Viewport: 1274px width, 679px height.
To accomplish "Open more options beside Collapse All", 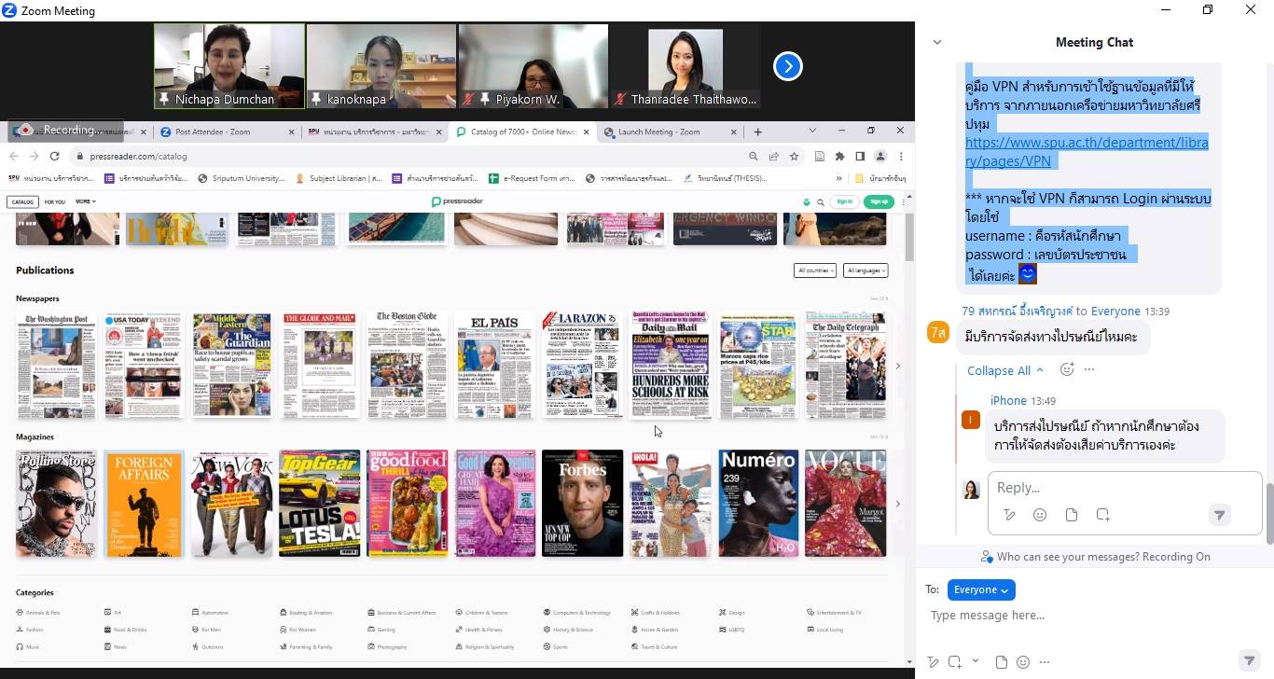I will click(1088, 369).
